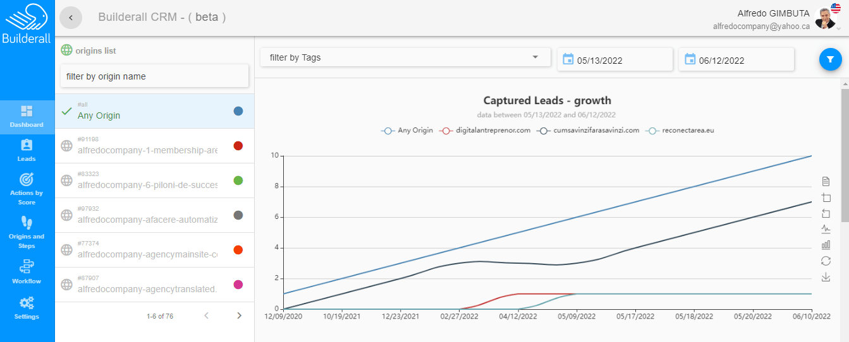Click the red color dot for alfredocompany-1-membership

pyautogui.click(x=238, y=146)
